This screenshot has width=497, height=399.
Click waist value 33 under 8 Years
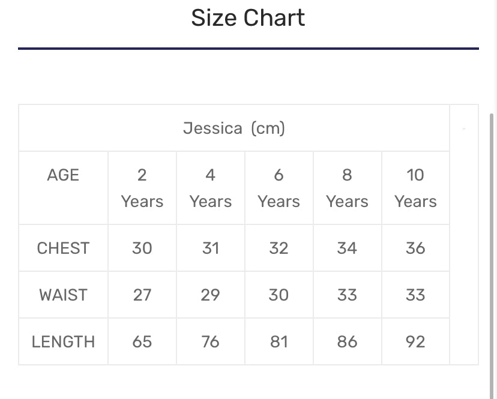(347, 295)
